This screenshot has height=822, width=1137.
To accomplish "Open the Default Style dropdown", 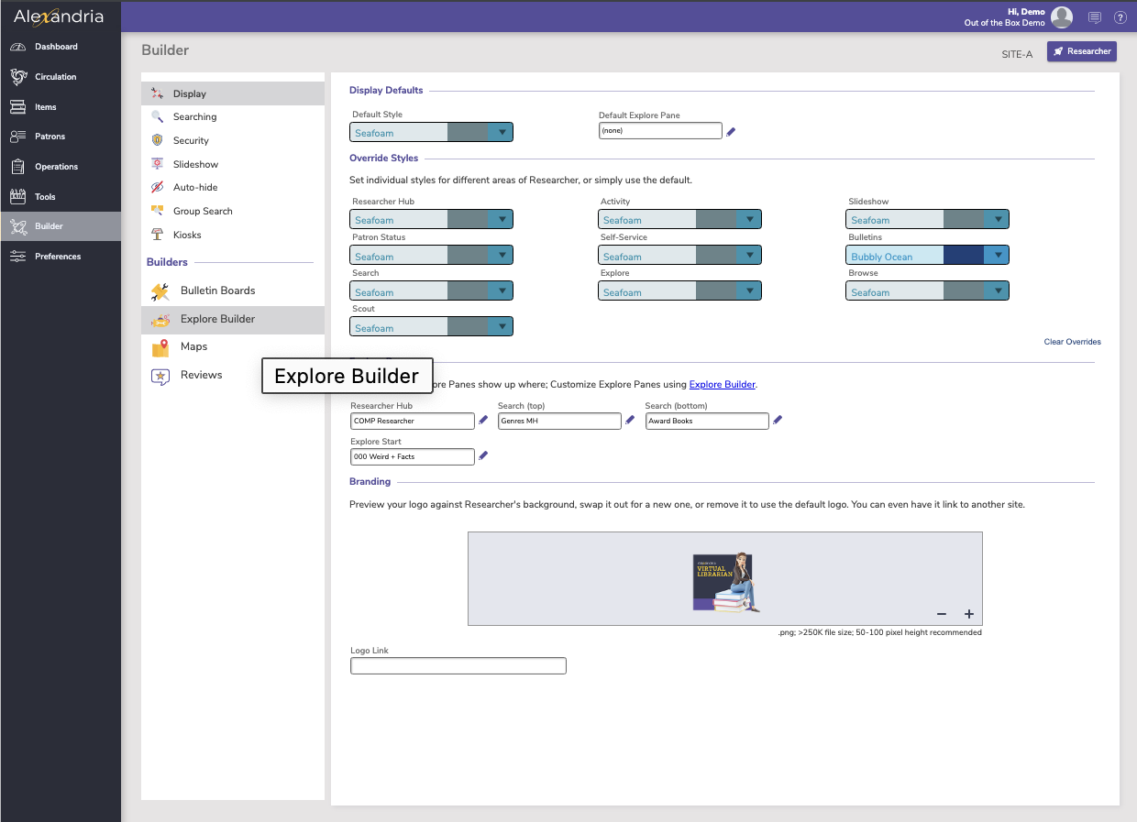I will point(431,133).
